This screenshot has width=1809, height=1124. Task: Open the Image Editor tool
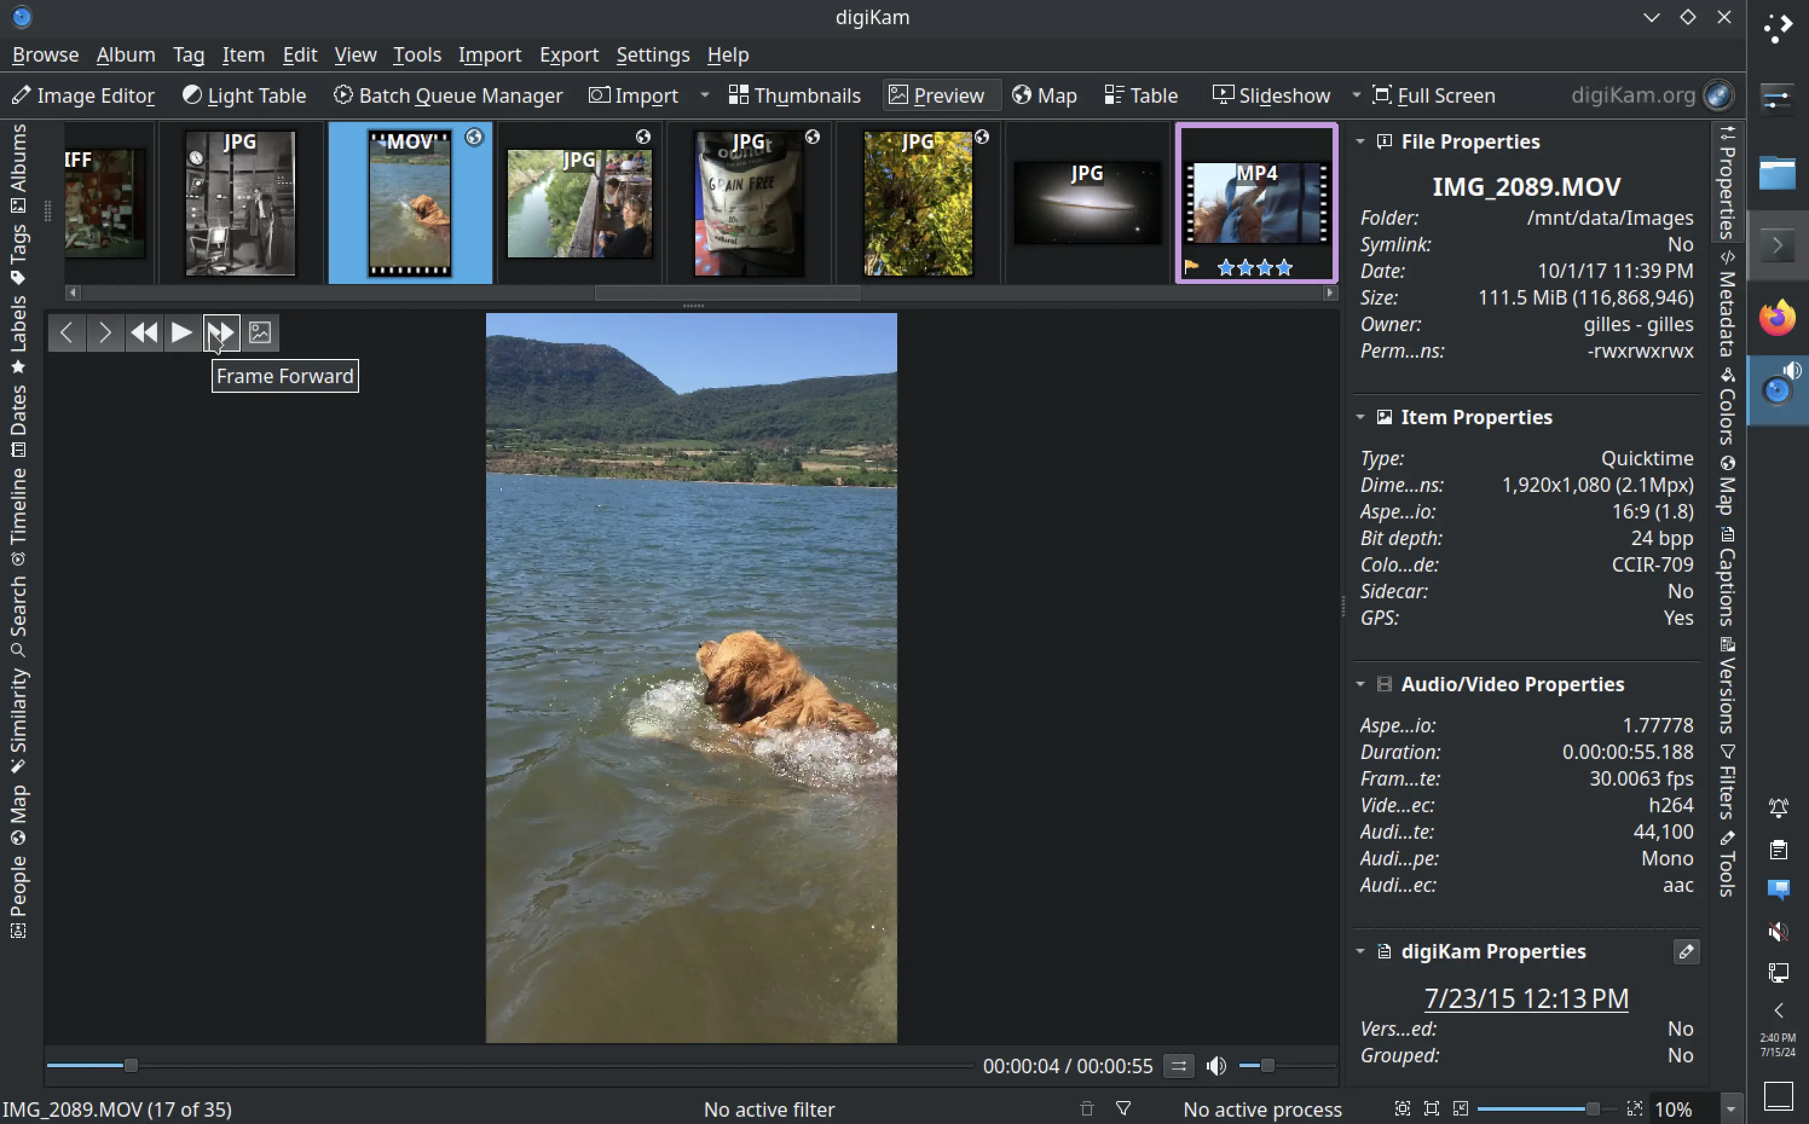tap(83, 95)
